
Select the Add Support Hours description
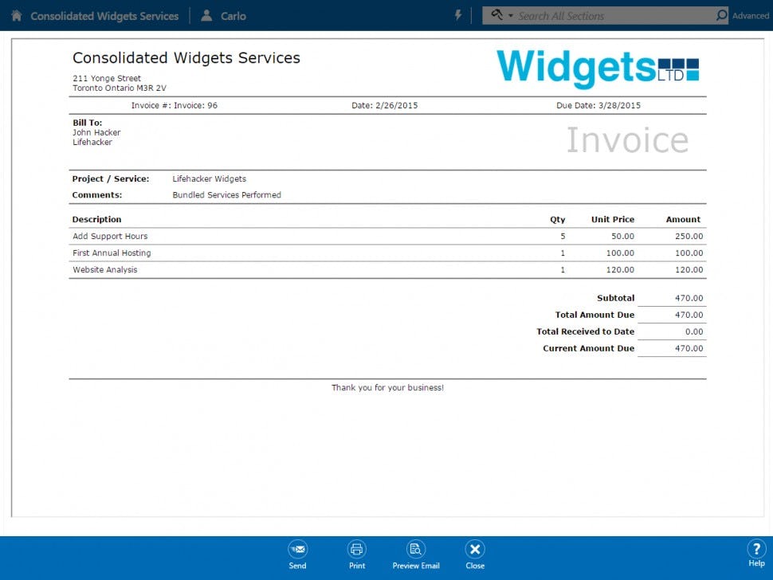click(110, 236)
